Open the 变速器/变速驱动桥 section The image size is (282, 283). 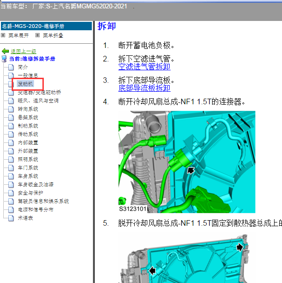coord(40,92)
